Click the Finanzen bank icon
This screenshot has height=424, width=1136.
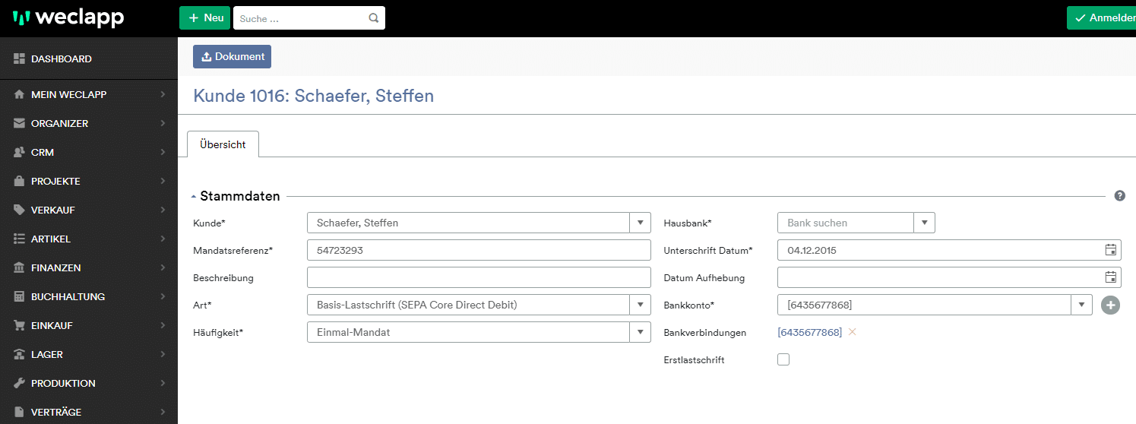(20, 268)
